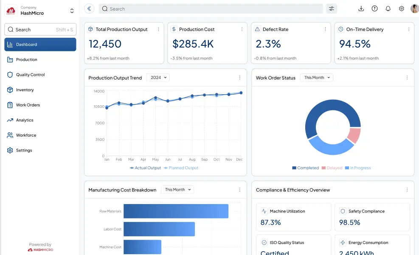Expand the HashMicro company switcher
The height and width of the screenshot is (255, 419).
[72, 11]
